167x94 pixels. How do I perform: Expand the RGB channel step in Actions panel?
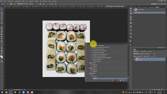click(x=92, y=60)
